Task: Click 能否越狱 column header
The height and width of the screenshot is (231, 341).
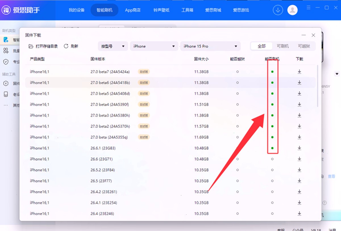Action: pos(237,59)
